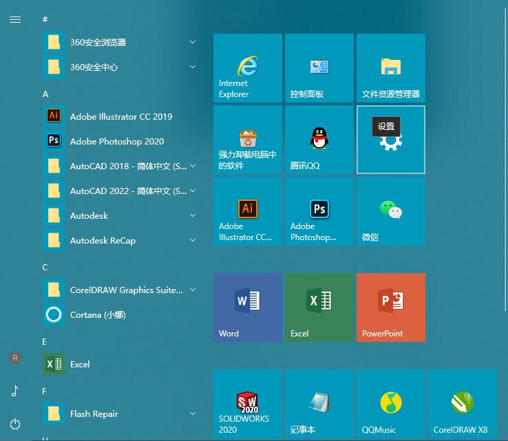The image size is (508, 441).
Task: Select the Flash Repair folder name
Action: pos(94,413)
